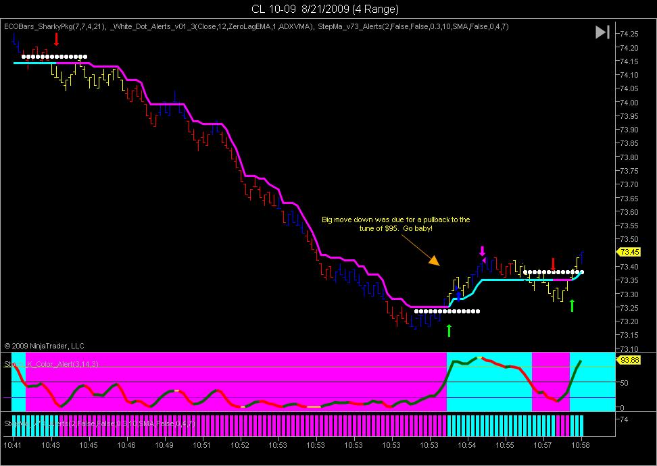Click the 10:46 time axis label

coord(126,445)
